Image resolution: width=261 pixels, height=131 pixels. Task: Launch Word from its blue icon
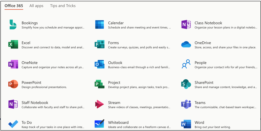click(x=186, y=124)
